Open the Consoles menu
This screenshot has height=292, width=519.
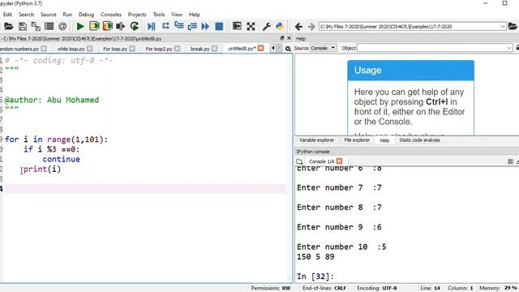click(x=111, y=15)
